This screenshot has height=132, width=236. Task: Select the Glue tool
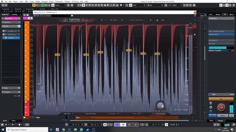click(x=96, y=5)
